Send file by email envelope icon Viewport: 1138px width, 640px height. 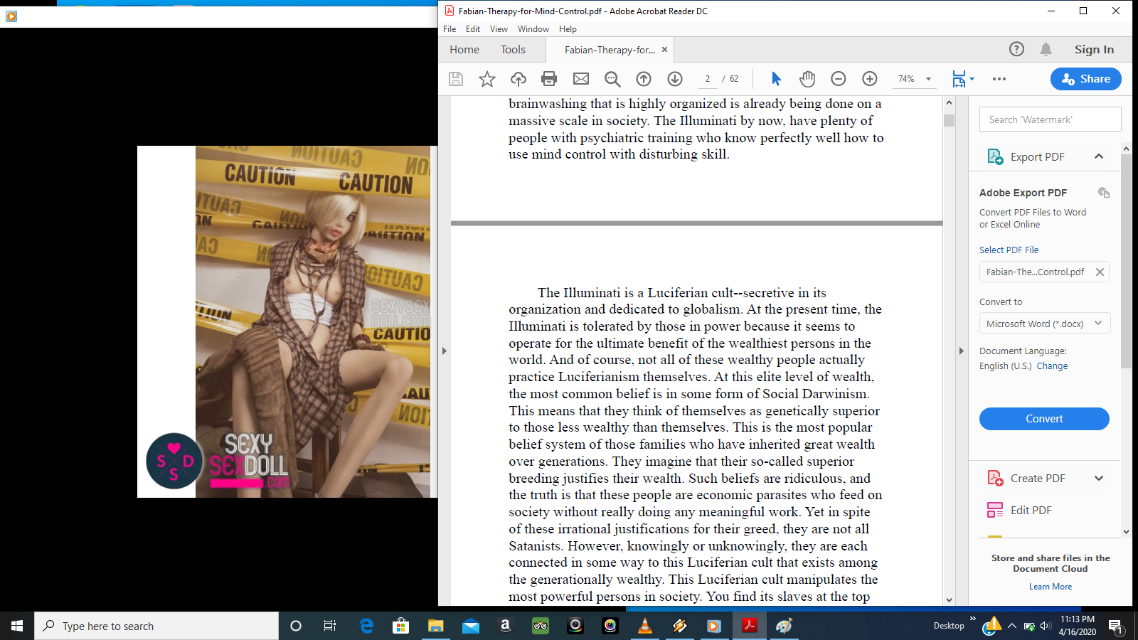click(581, 79)
